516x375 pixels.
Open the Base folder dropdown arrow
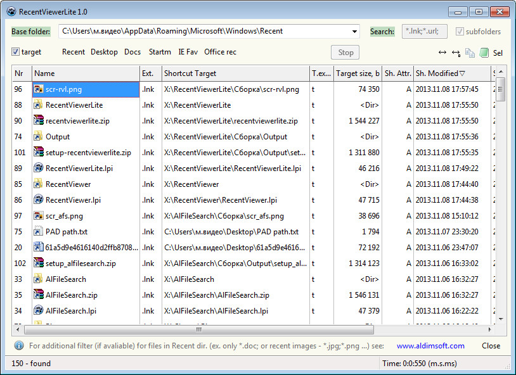pos(354,32)
